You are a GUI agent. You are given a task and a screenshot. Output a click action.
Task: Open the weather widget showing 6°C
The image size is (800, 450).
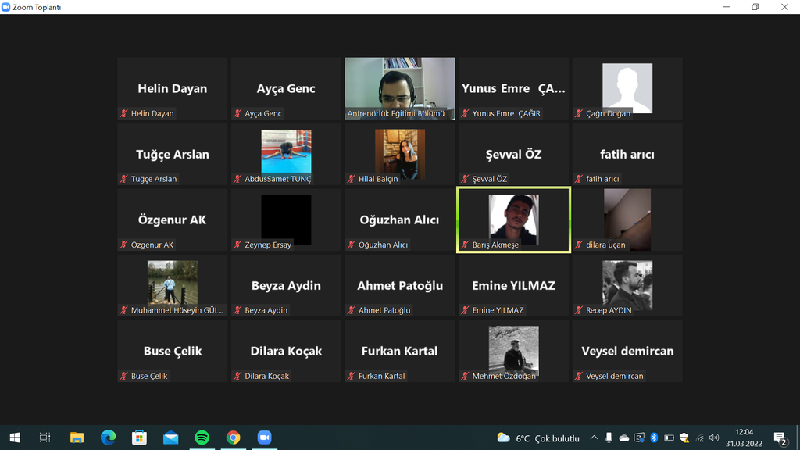(538, 437)
